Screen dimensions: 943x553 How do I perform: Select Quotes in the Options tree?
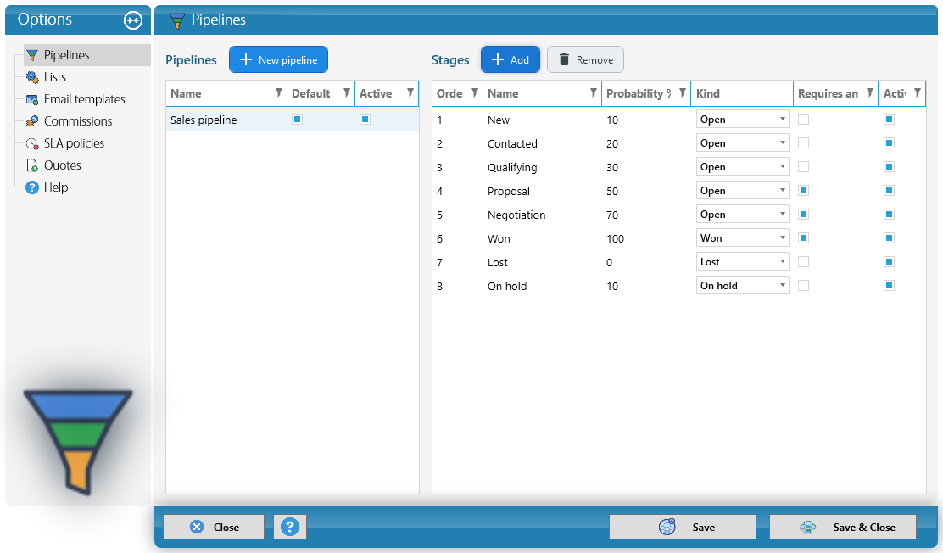[62, 165]
